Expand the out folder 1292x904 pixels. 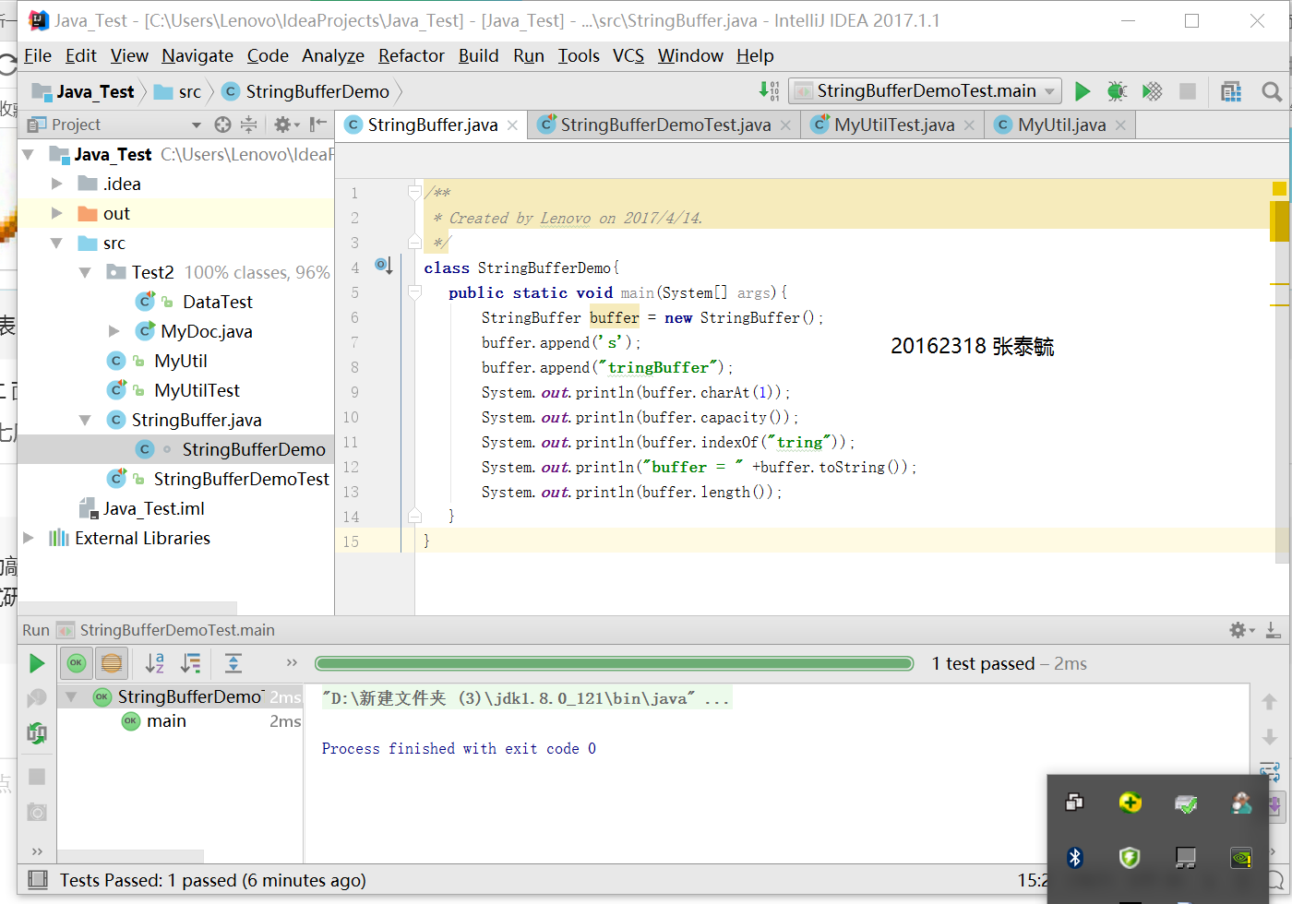(x=57, y=213)
